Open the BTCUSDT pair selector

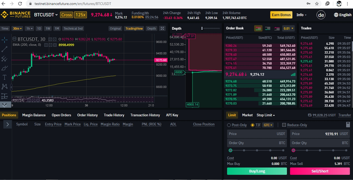46,15
